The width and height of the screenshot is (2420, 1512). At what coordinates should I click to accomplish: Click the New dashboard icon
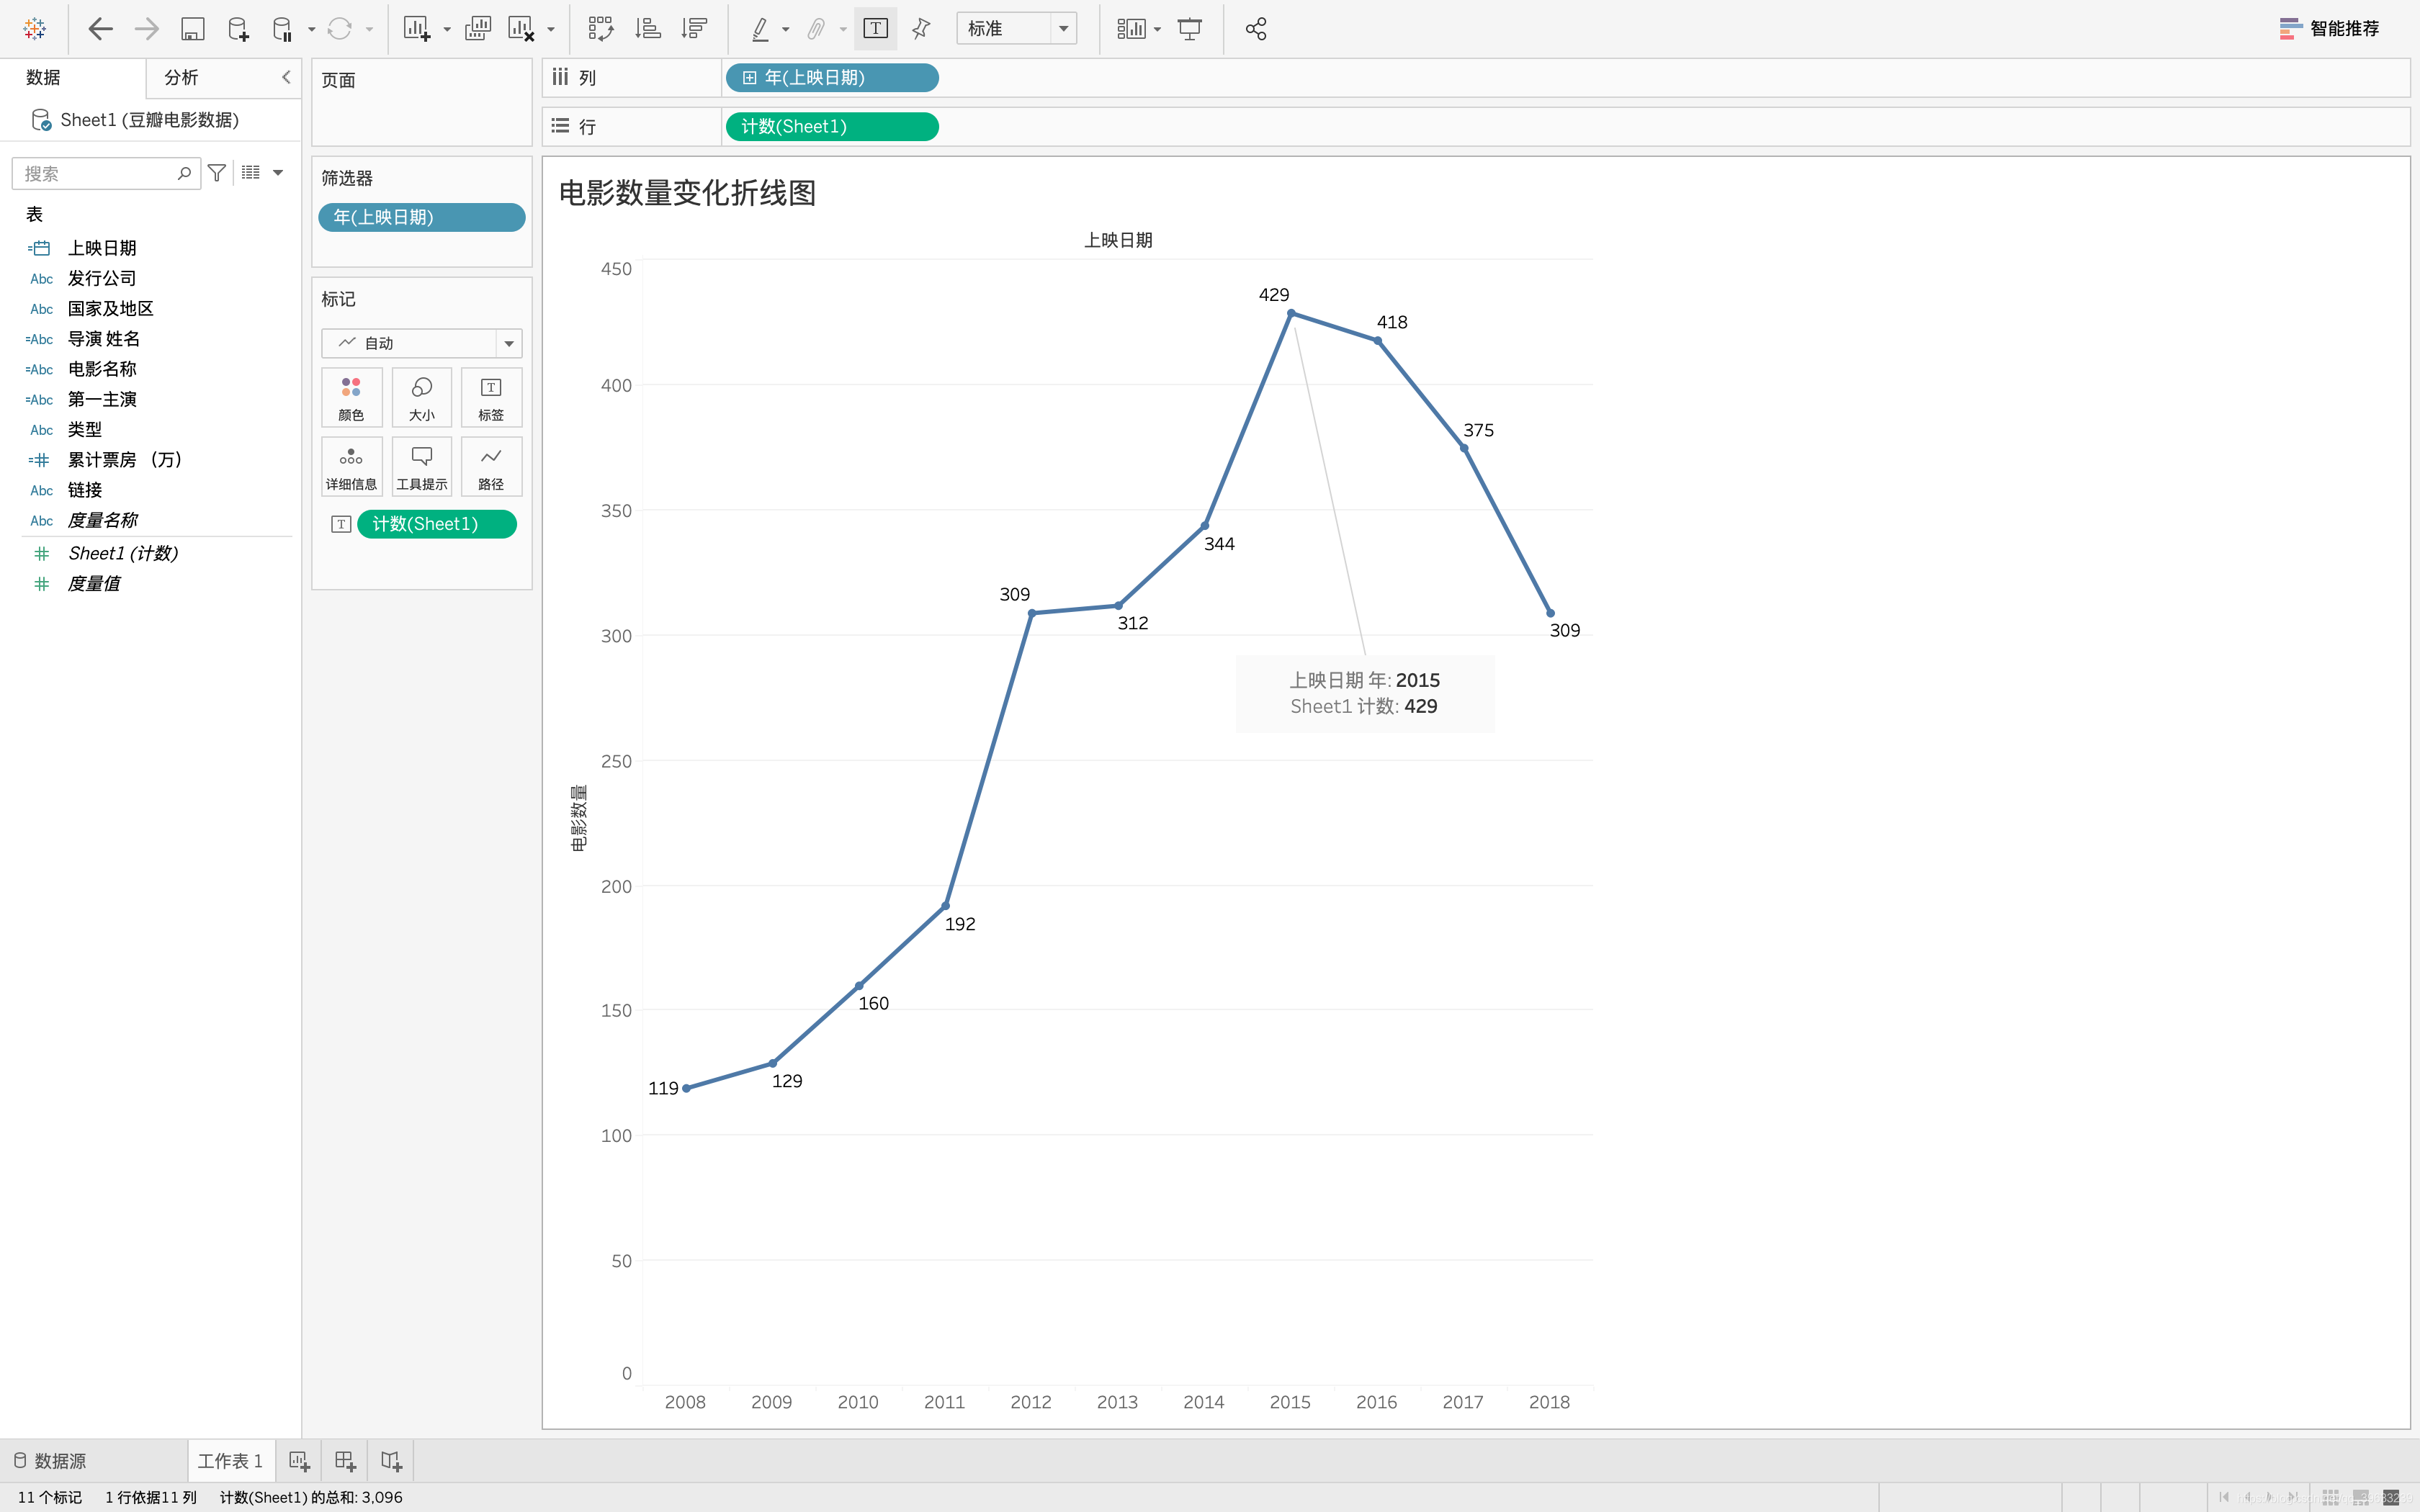(345, 1461)
